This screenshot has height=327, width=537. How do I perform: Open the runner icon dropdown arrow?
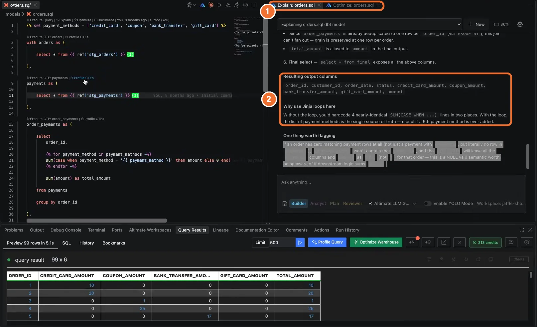[x=195, y=5]
